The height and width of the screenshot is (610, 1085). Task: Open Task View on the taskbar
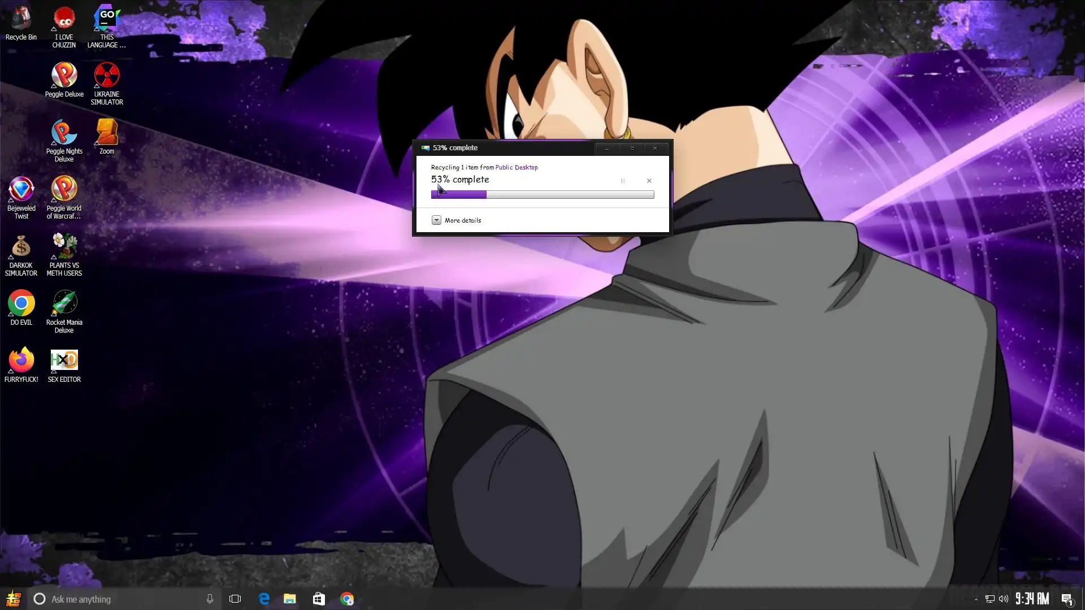[235, 599]
